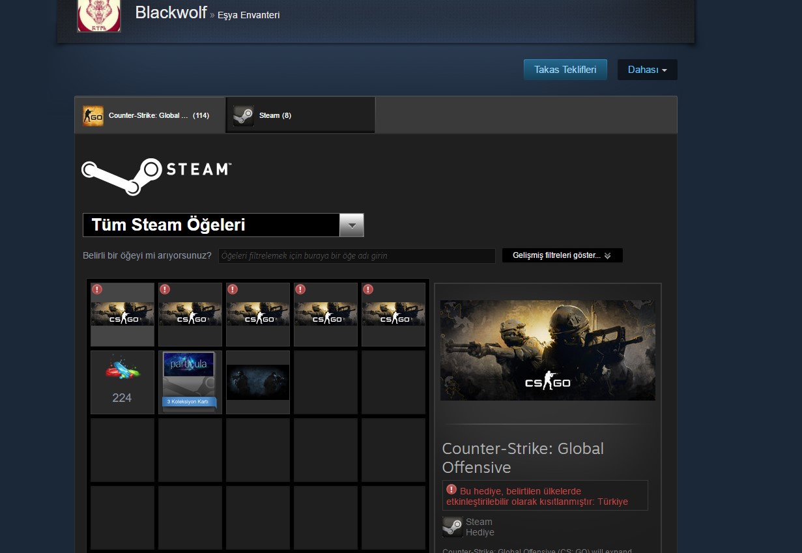Select the Particula trading cards item
This screenshot has height=553, width=802.
coord(190,382)
